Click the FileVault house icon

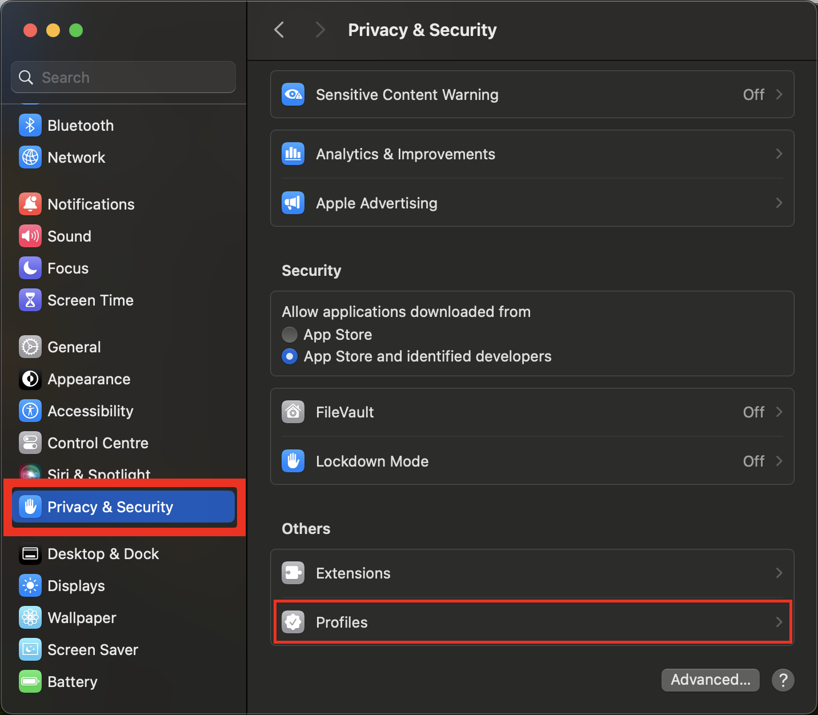pyautogui.click(x=293, y=412)
